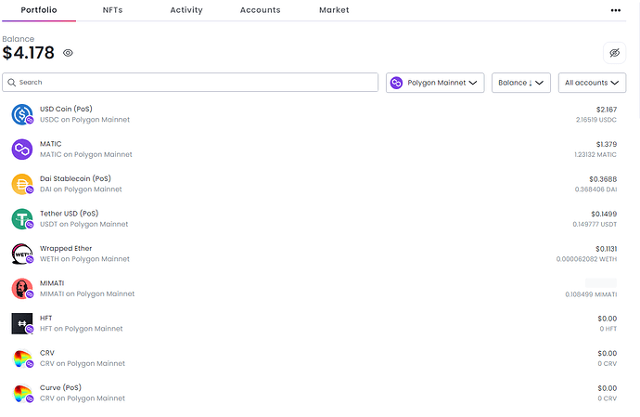640x417 pixels.
Task: Click the 2.16519 USDC amount
Action: pyautogui.click(x=596, y=120)
